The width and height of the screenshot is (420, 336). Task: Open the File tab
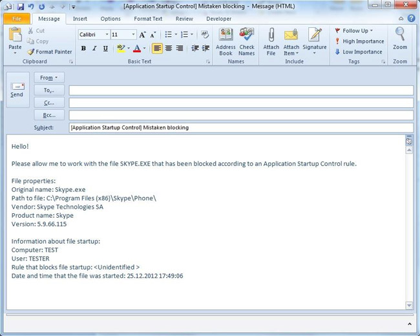[17, 19]
